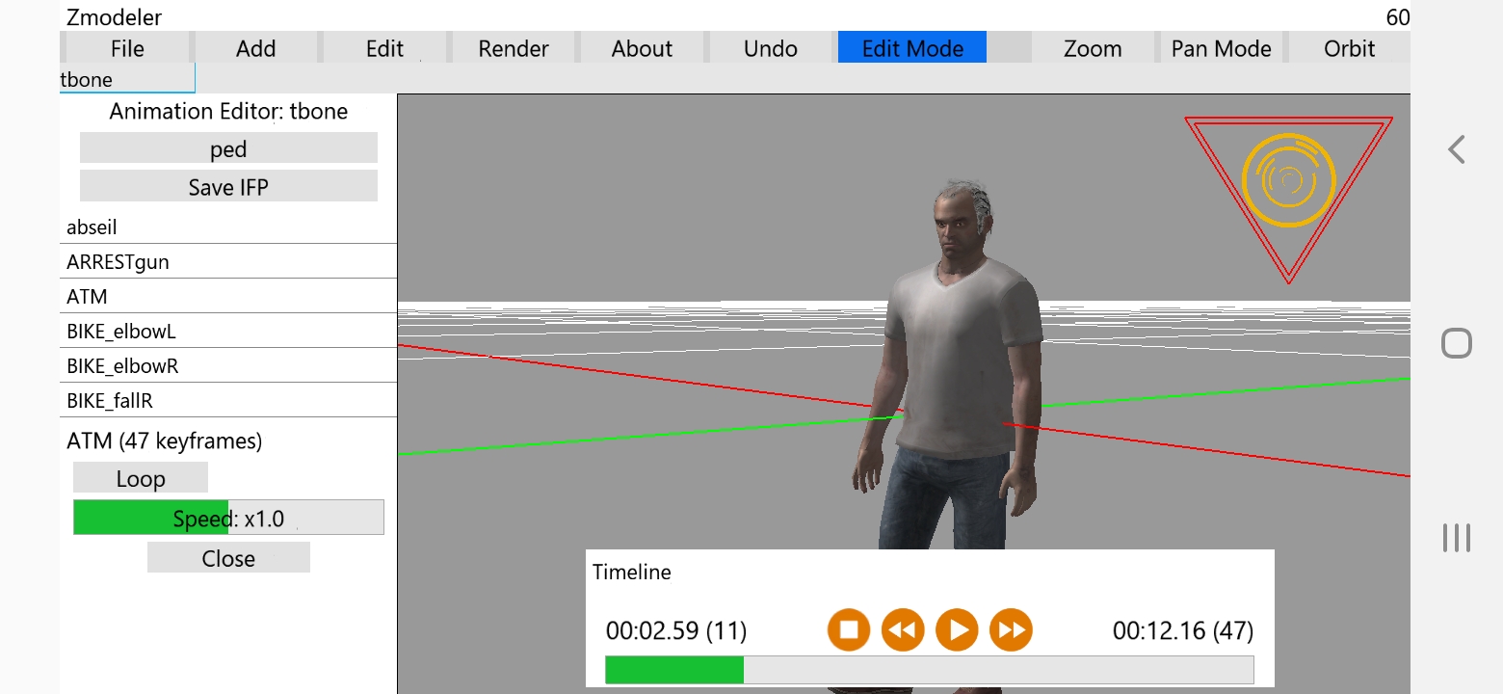The height and width of the screenshot is (694, 1503).
Task: Tap the Android back arrow
Action: [x=1456, y=149]
